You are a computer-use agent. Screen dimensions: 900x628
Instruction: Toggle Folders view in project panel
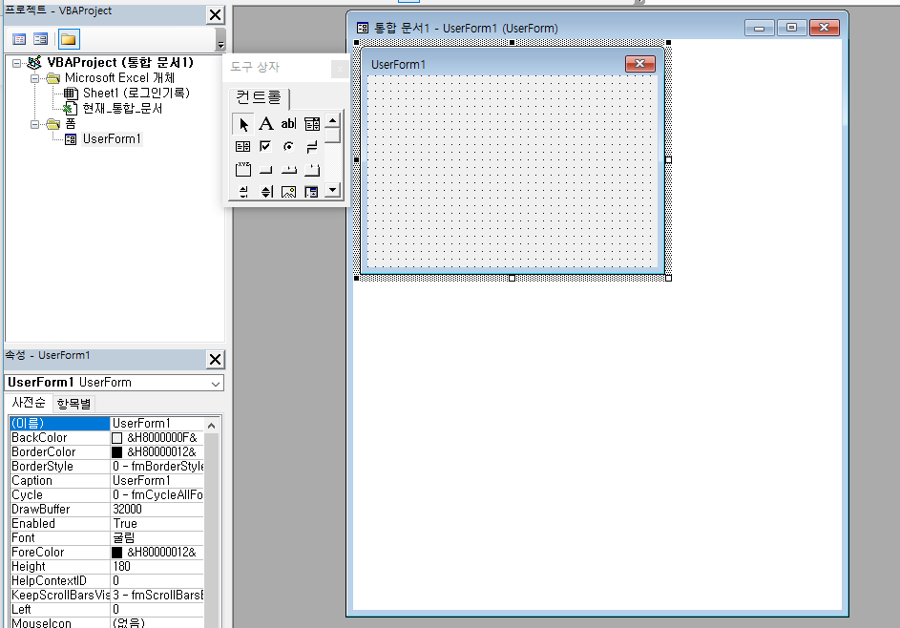[69, 39]
